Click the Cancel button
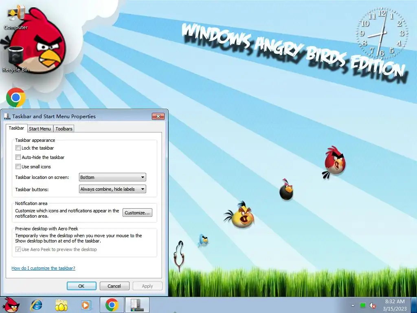The image size is (417, 313). coord(114,286)
